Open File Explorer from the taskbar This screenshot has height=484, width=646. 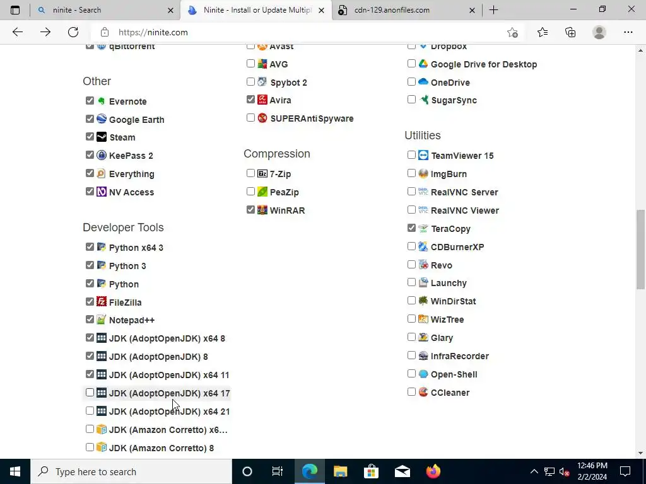tap(340, 471)
